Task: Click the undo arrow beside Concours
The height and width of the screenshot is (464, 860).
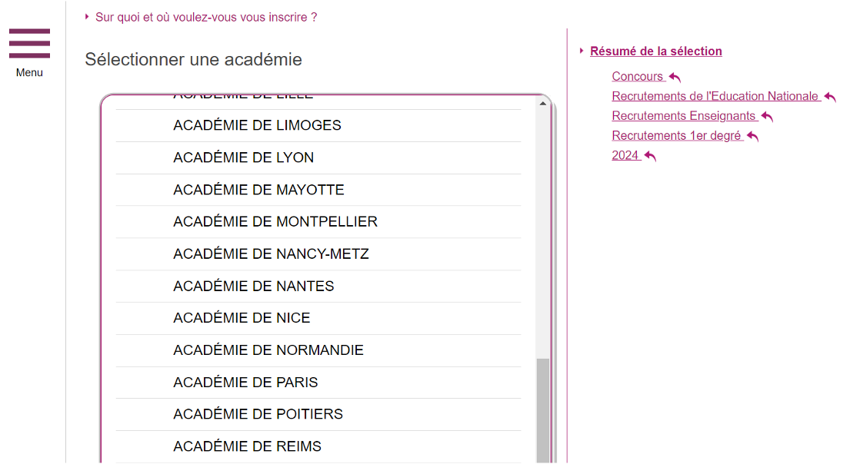Action: (x=675, y=77)
